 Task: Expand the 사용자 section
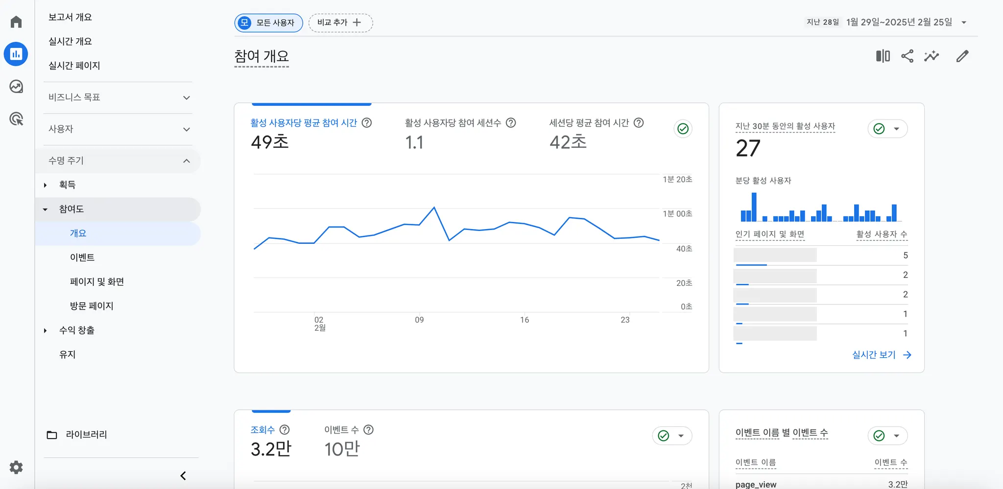tap(118, 129)
